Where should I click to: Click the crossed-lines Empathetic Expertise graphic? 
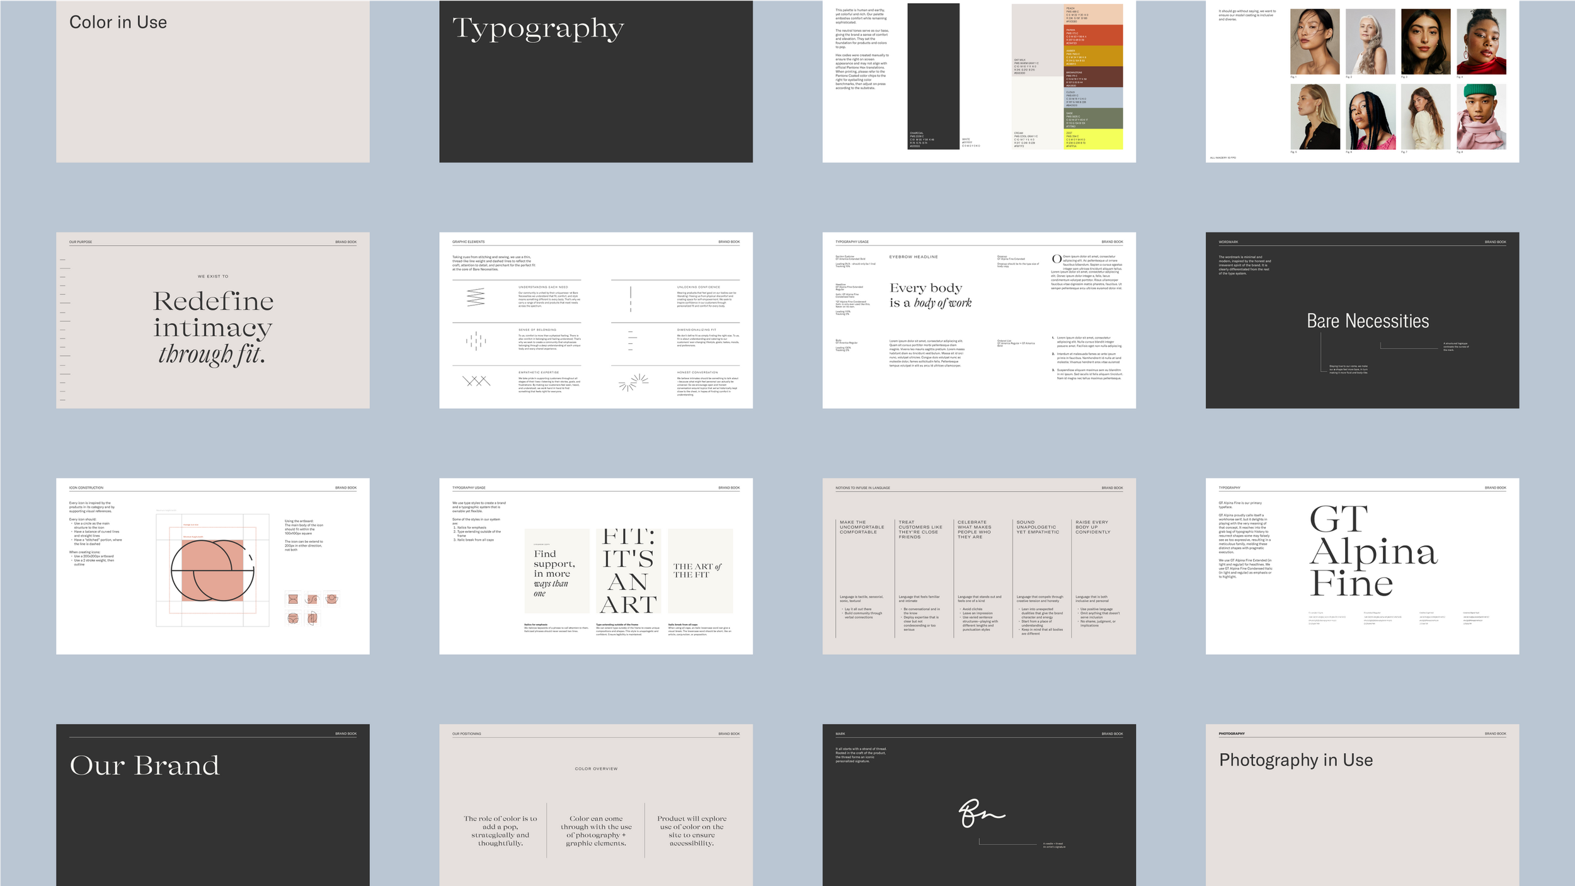click(476, 381)
